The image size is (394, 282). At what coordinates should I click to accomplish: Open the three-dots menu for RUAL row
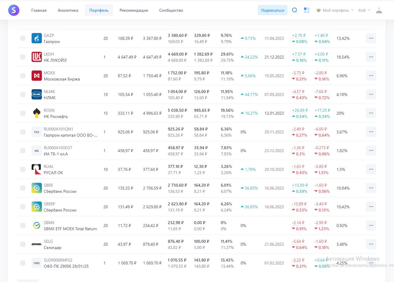coord(371,169)
